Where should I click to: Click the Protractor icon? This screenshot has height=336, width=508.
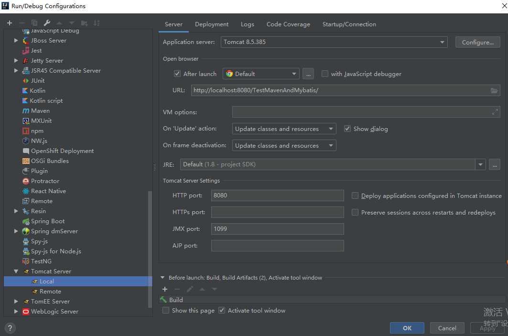tap(26, 181)
